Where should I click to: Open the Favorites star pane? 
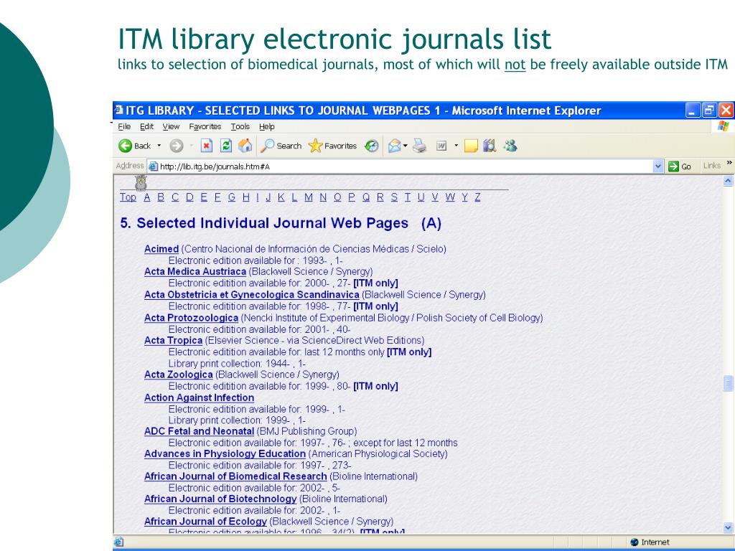(x=333, y=146)
